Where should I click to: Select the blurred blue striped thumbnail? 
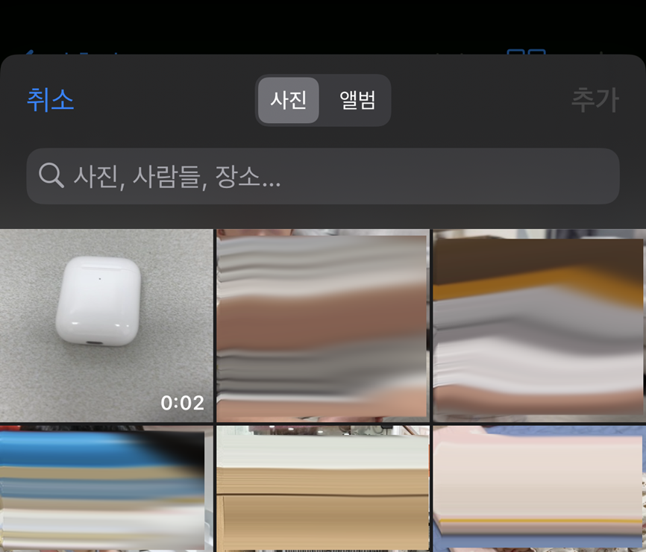106,489
